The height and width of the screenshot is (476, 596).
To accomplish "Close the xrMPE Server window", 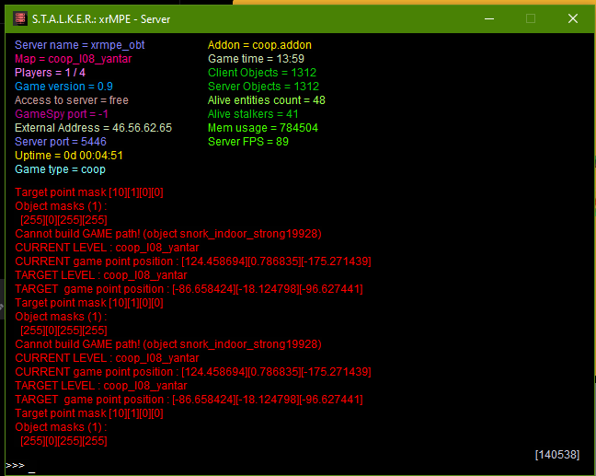I will [573, 18].
